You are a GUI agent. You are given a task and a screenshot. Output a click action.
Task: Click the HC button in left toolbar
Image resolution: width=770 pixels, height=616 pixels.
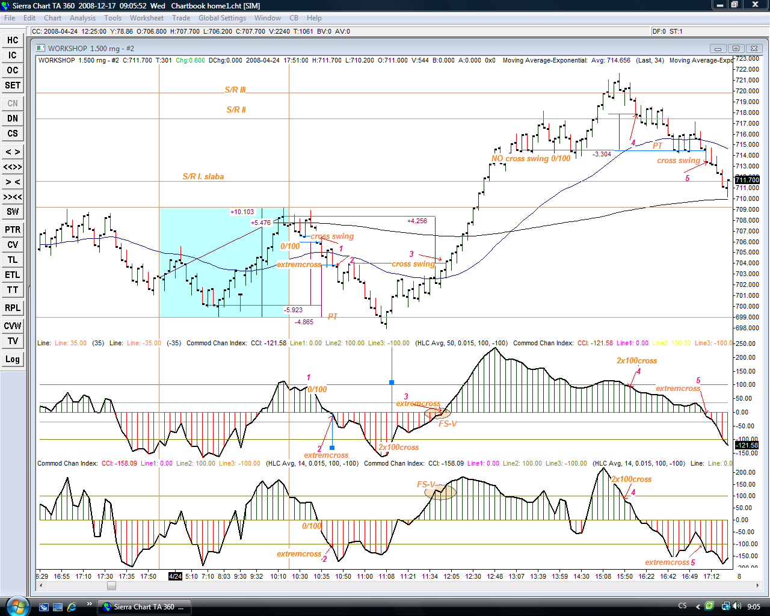(13, 40)
